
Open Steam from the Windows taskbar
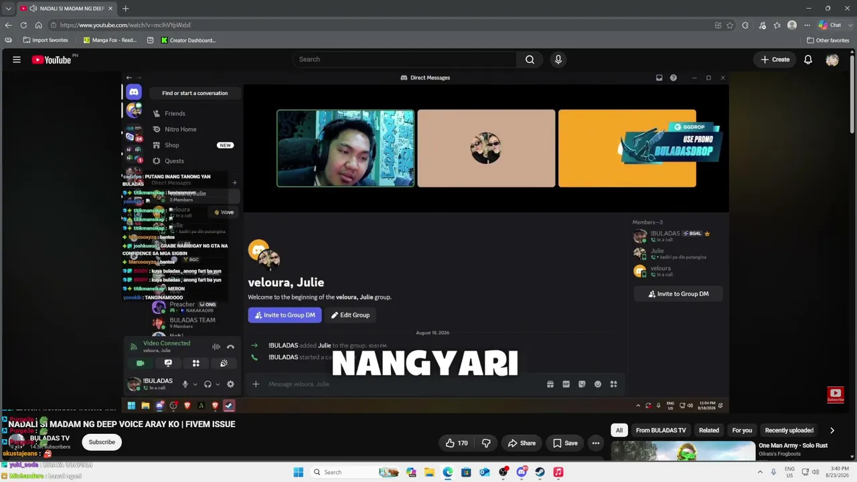(x=540, y=472)
